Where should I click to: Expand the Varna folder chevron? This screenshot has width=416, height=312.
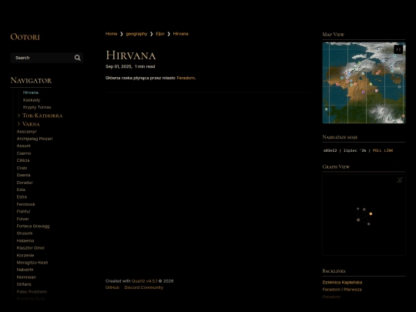pyautogui.click(x=18, y=124)
